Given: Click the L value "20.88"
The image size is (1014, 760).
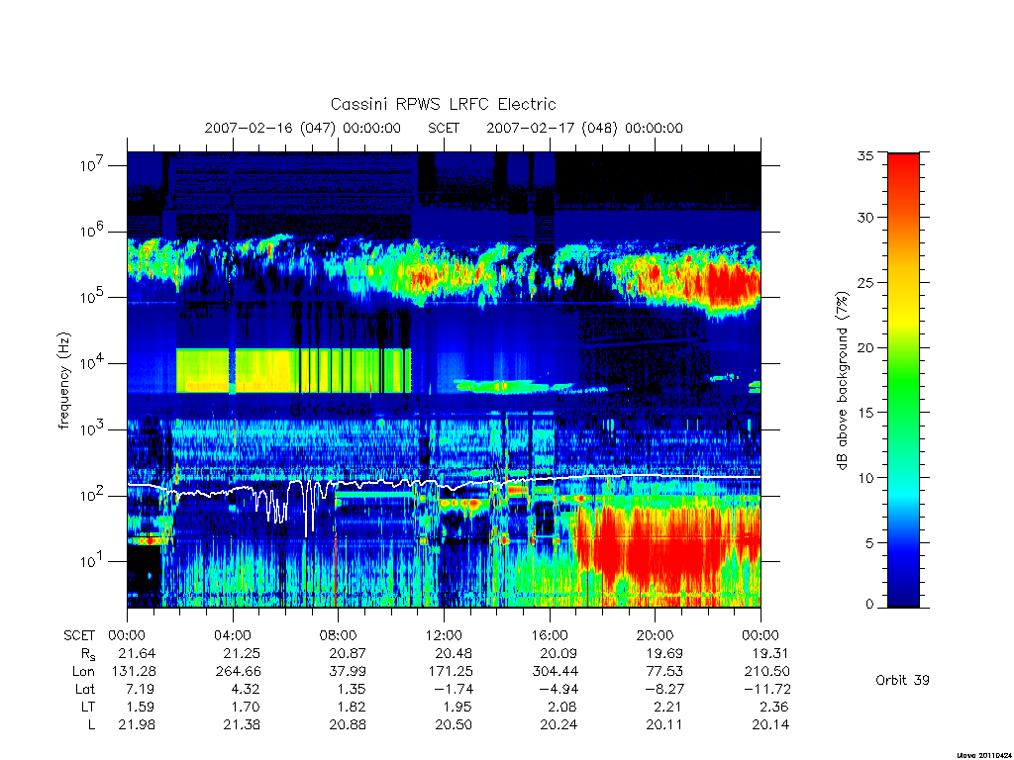Looking at the screenshot, I should tap(348, 725).
